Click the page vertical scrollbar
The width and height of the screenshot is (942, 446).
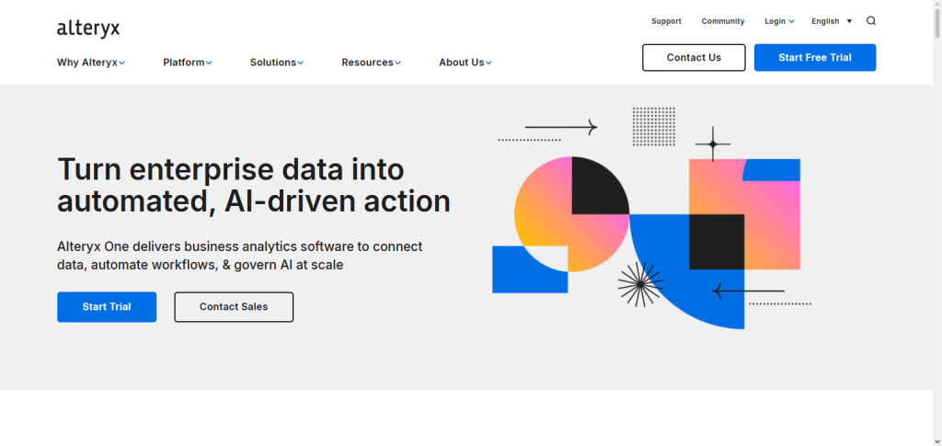tap(937, 223)
